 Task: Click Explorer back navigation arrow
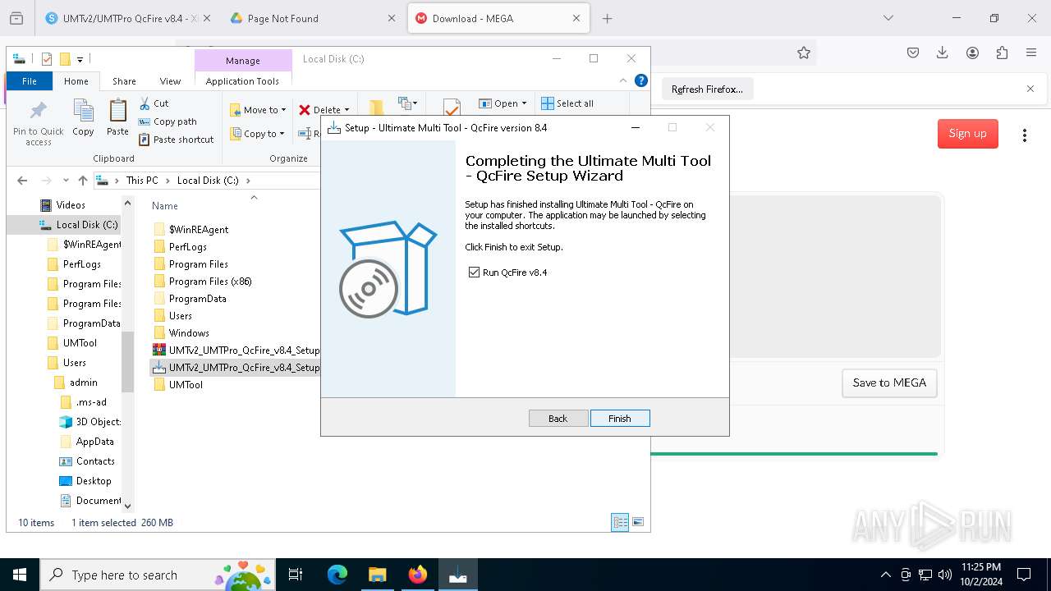click(x=22, y=181)
